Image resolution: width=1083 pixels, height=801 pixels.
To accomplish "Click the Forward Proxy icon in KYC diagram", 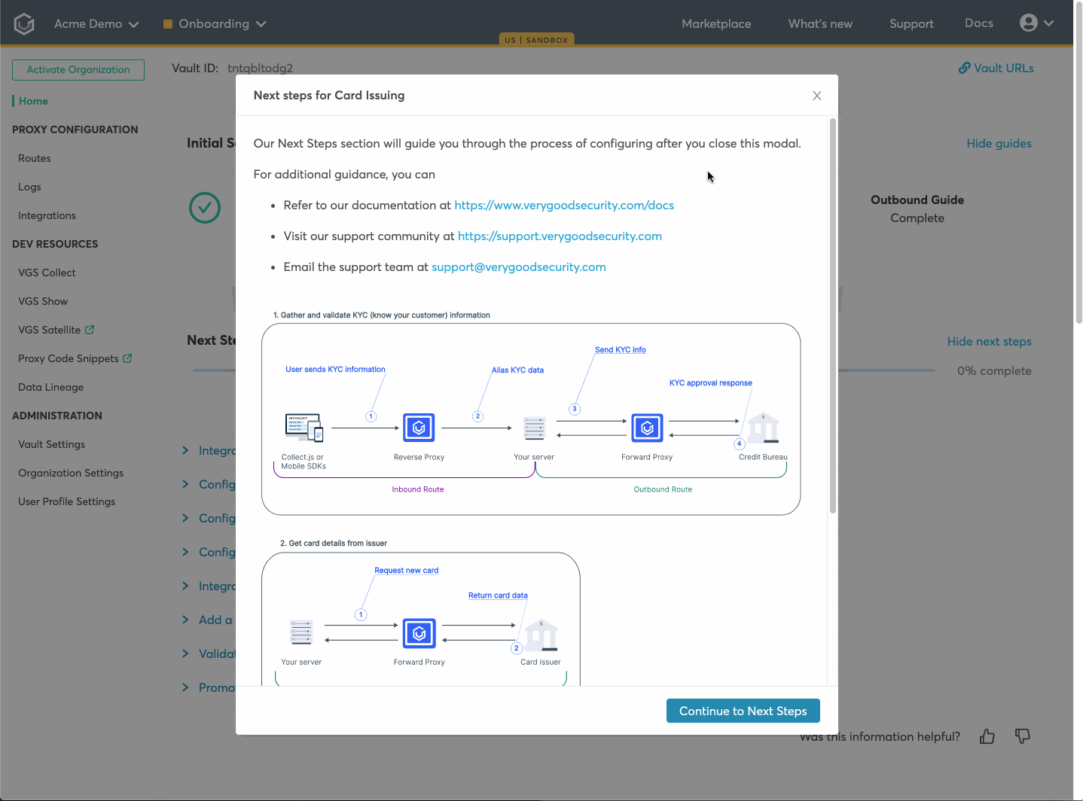I will pos(647,428).
